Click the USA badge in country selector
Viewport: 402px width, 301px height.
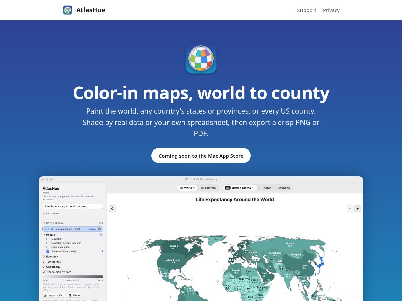[228, 188]
